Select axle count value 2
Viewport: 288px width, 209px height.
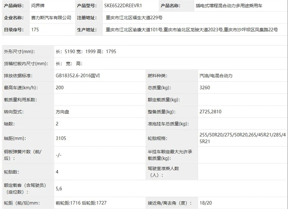coord(57,124)
